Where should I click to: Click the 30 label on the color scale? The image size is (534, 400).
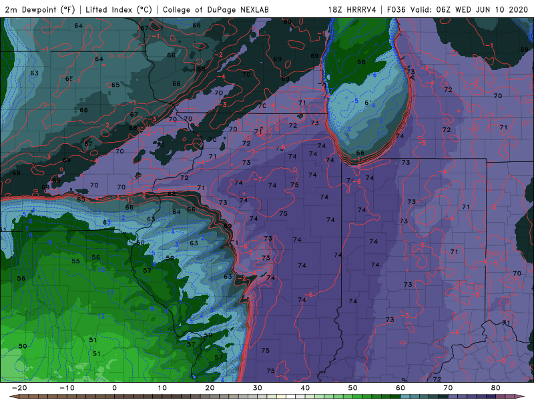tap(258, 388)
